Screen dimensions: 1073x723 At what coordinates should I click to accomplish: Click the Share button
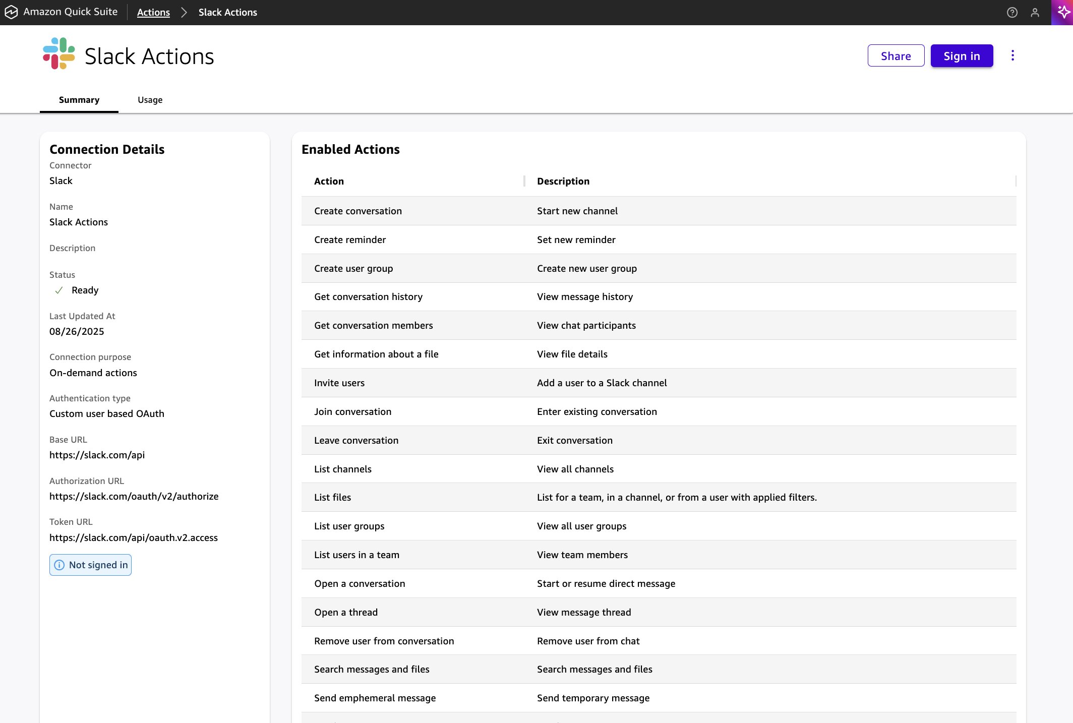(896, 56)
